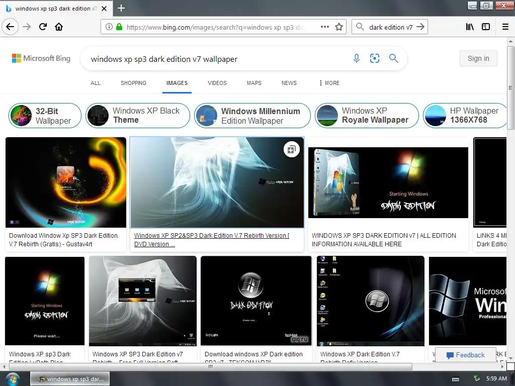This screenshot has height=386, width=515.
Task: Click the taskbar clock showing 5:59 AM
Action: click(496, 379)
